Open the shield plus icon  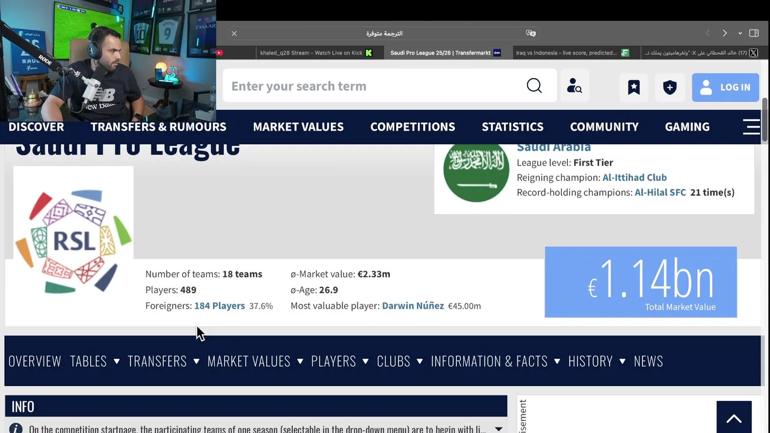tap(670, 87)
